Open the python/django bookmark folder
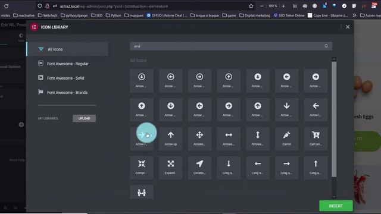Viewport: 381px width, 214px height. (x=74, y=15)
